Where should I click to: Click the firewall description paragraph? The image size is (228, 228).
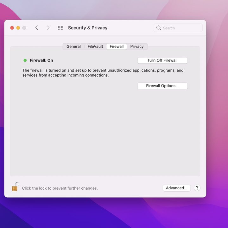pos(103,73)
